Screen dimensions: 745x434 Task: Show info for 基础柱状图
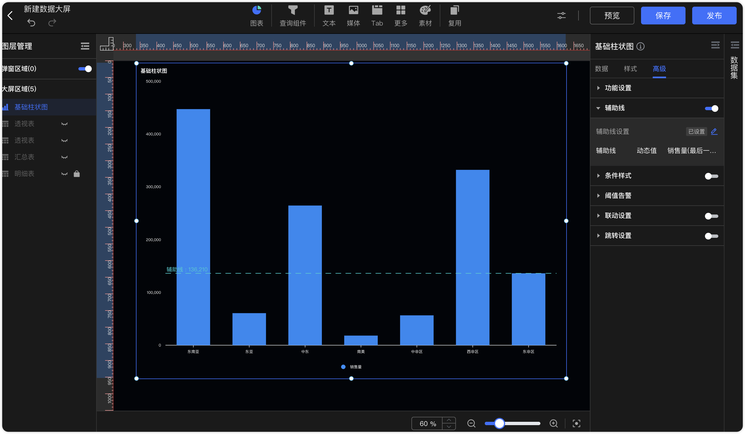[x=640, y=46]
